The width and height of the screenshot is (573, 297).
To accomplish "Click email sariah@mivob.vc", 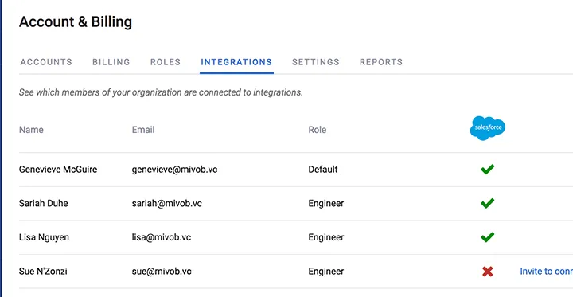I will coord(167,203).
